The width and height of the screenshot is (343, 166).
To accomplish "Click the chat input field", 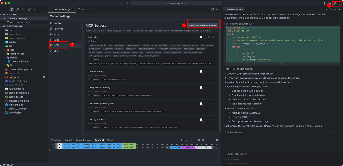I will (x=281, y=164).
